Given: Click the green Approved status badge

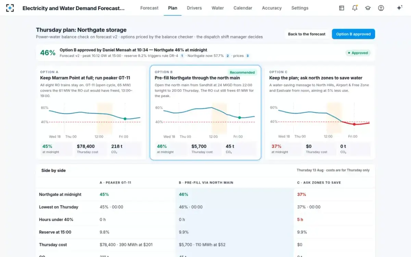Looking at the screenshot, I should pos(358,53).
